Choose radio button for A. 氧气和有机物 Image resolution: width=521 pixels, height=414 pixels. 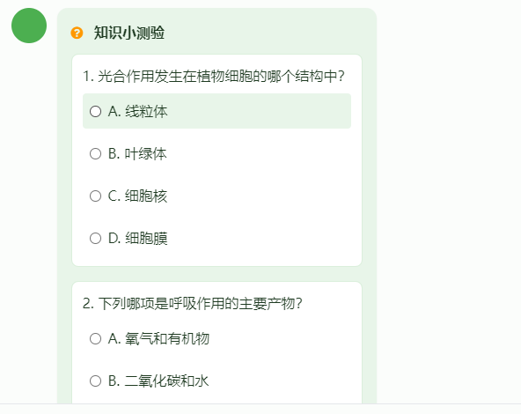tap(95, 338)
